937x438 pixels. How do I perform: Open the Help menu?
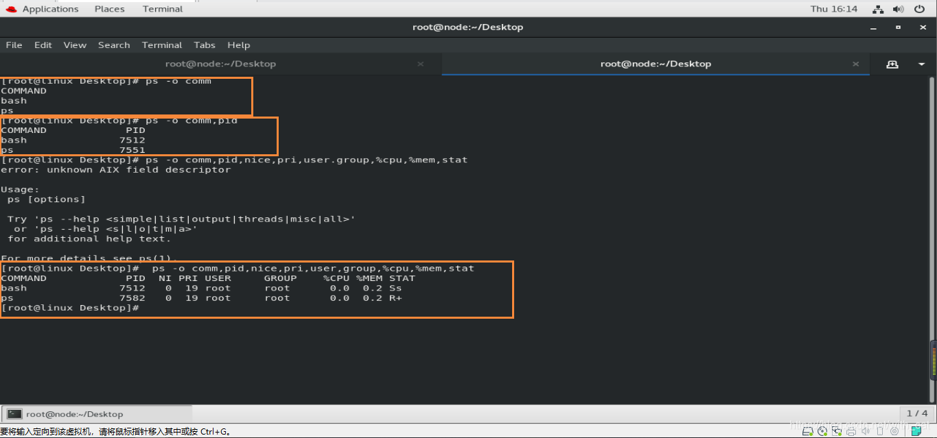(x=239, y=45)
